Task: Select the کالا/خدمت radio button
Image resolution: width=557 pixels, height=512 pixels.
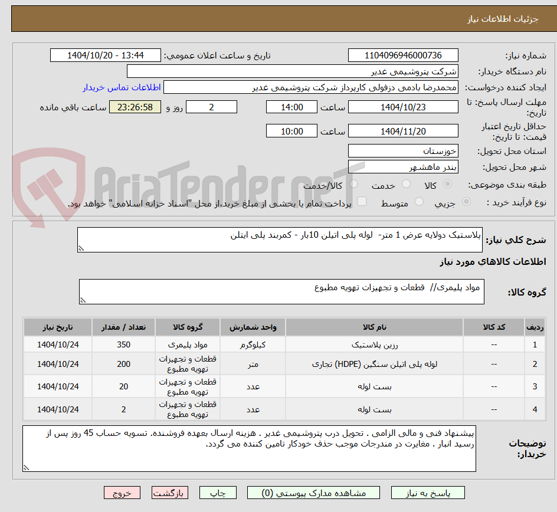Action: [353, 184]
